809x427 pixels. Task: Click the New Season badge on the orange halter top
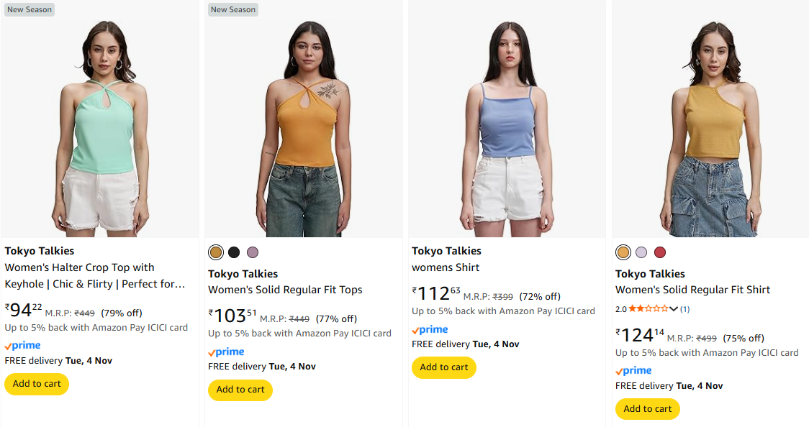pos(232,9)
